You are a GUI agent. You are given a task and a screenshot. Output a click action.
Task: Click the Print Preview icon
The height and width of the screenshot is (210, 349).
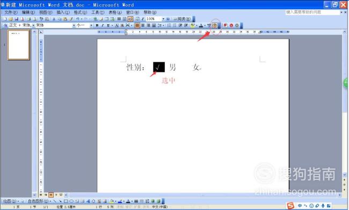pyautogui.click(x=35, y=19)
